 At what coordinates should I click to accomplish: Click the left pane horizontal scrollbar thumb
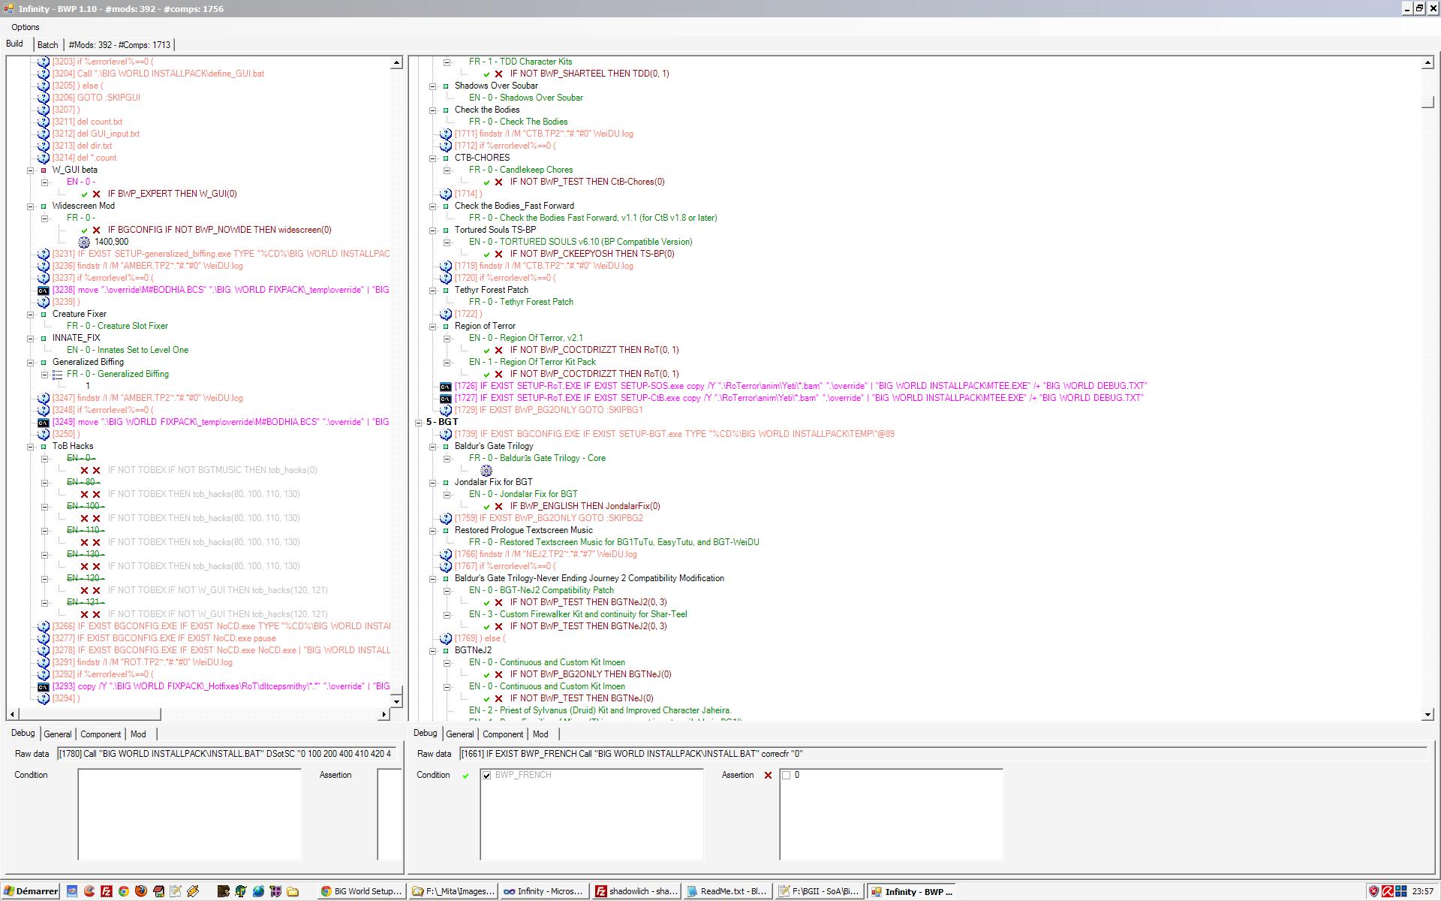click(90, 714)
